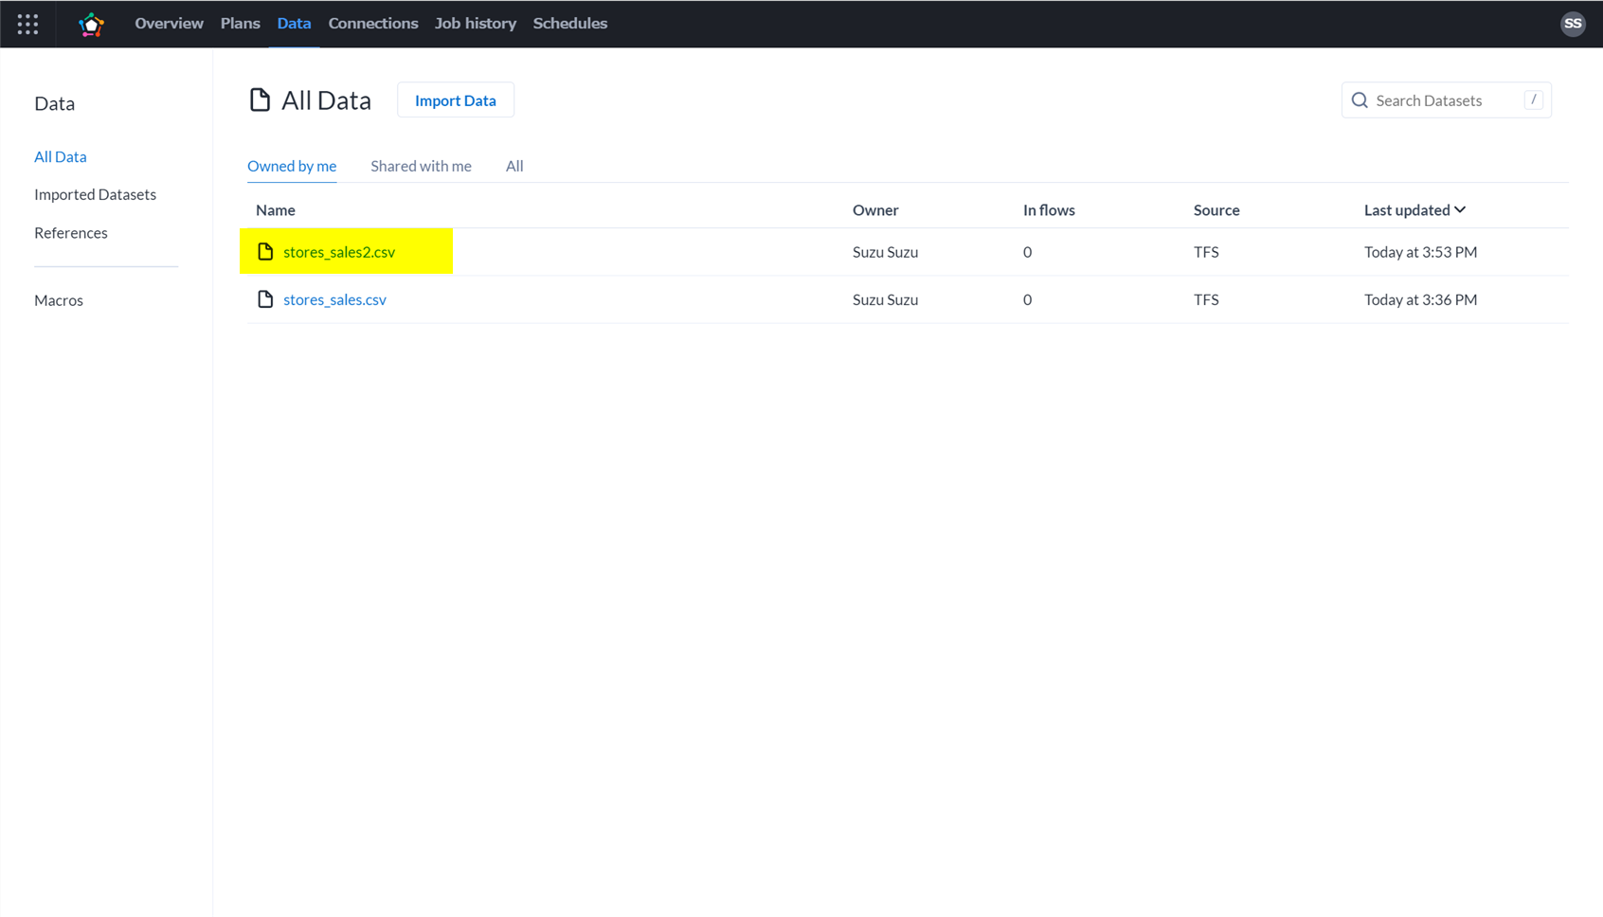Open the app launcher grid icon
The width and height of the screenshot is (1603, 917).
(27, 24)
